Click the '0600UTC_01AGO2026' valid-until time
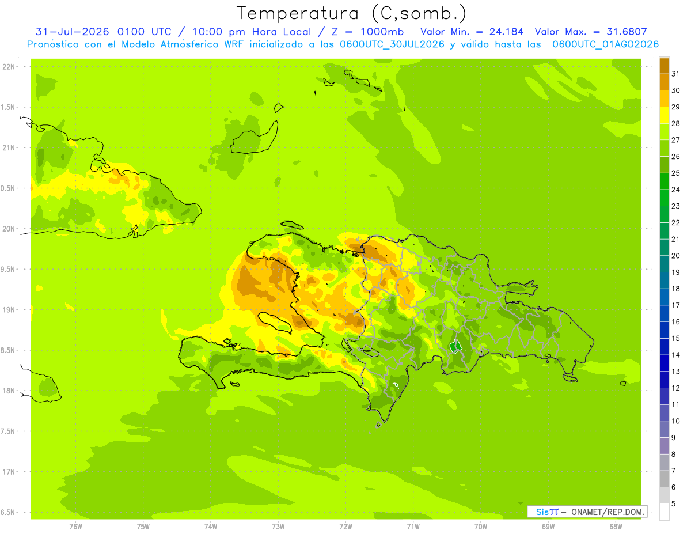The width and height of the screenshot is (691, 534). 606,44
